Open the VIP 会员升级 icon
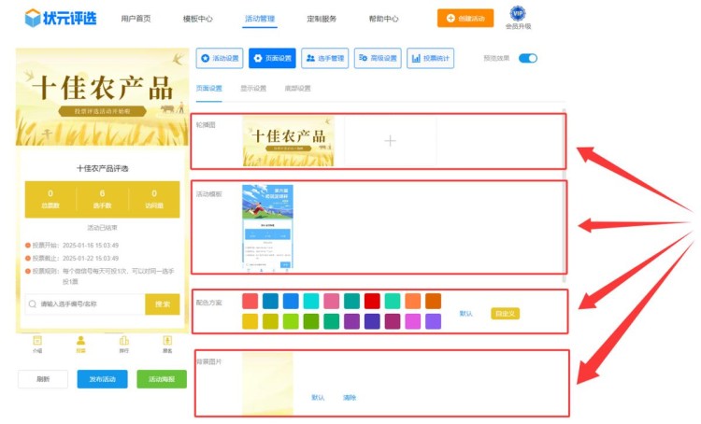Viewport: 701px width, 424px height. tap(518, 17)
